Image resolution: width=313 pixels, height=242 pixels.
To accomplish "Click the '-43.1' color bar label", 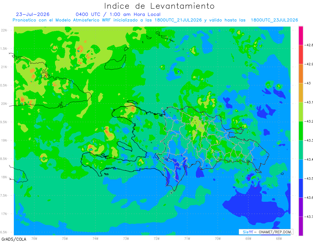I will [309, 102].
